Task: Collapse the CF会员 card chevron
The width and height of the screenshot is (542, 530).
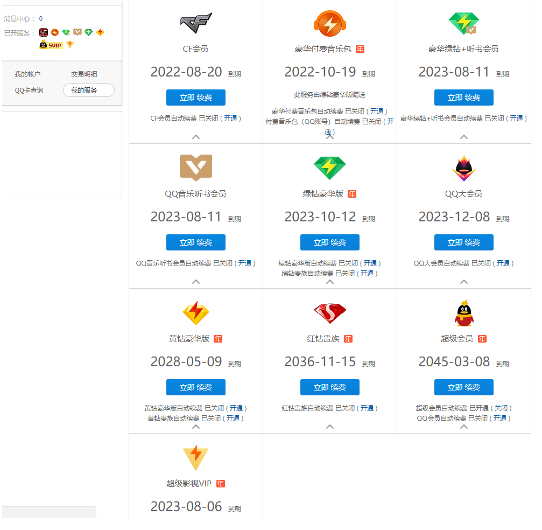Action: (196, 137)
